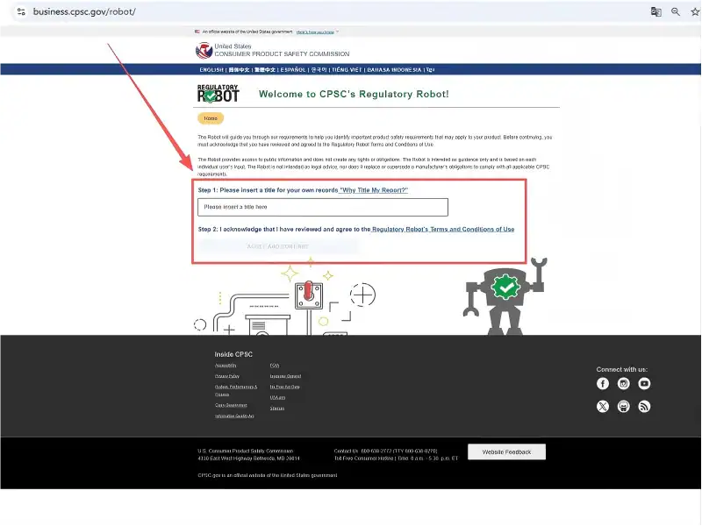702x526 pixels.
Task: Open the Open Government footer link
Action: (x=231, y=405)
